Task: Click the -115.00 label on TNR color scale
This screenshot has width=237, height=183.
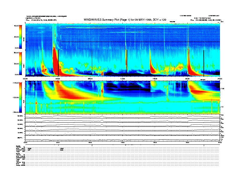Action: click(x=16, y=83)
